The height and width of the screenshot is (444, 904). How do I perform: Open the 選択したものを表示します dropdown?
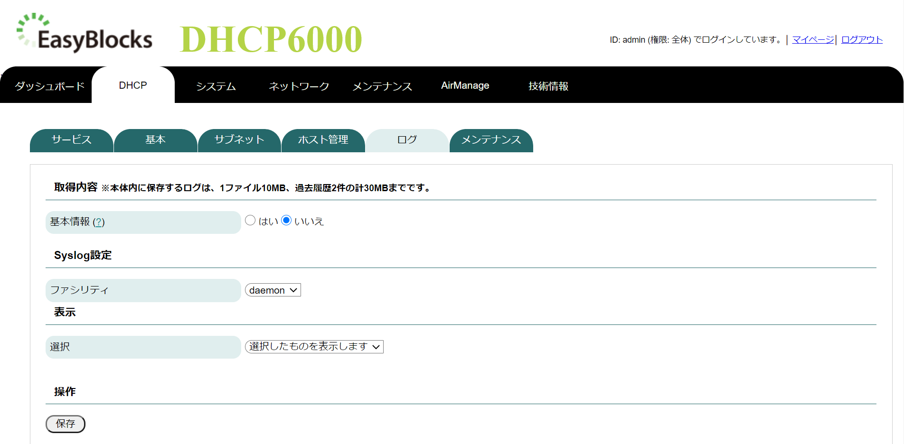[314, 347]
